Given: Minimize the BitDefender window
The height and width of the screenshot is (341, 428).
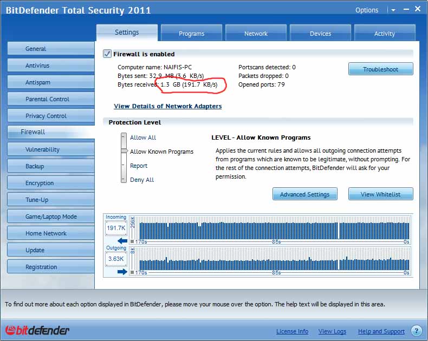Looking at the screenshot, I should coord(406,9).
